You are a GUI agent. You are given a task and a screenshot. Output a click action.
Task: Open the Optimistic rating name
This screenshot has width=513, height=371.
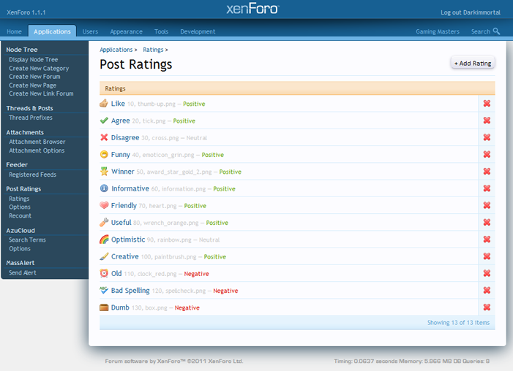click(x=128, y=240)
